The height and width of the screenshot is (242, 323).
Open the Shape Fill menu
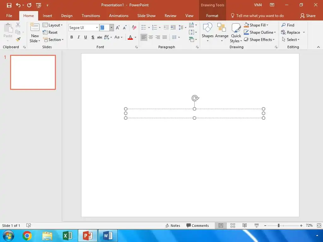pos(256,25)
